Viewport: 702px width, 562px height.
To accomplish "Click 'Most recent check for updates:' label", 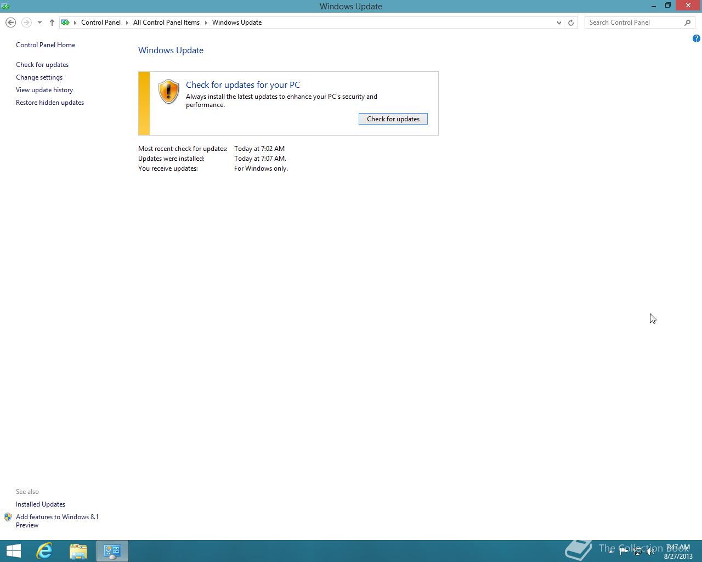I will coord(183,149).
